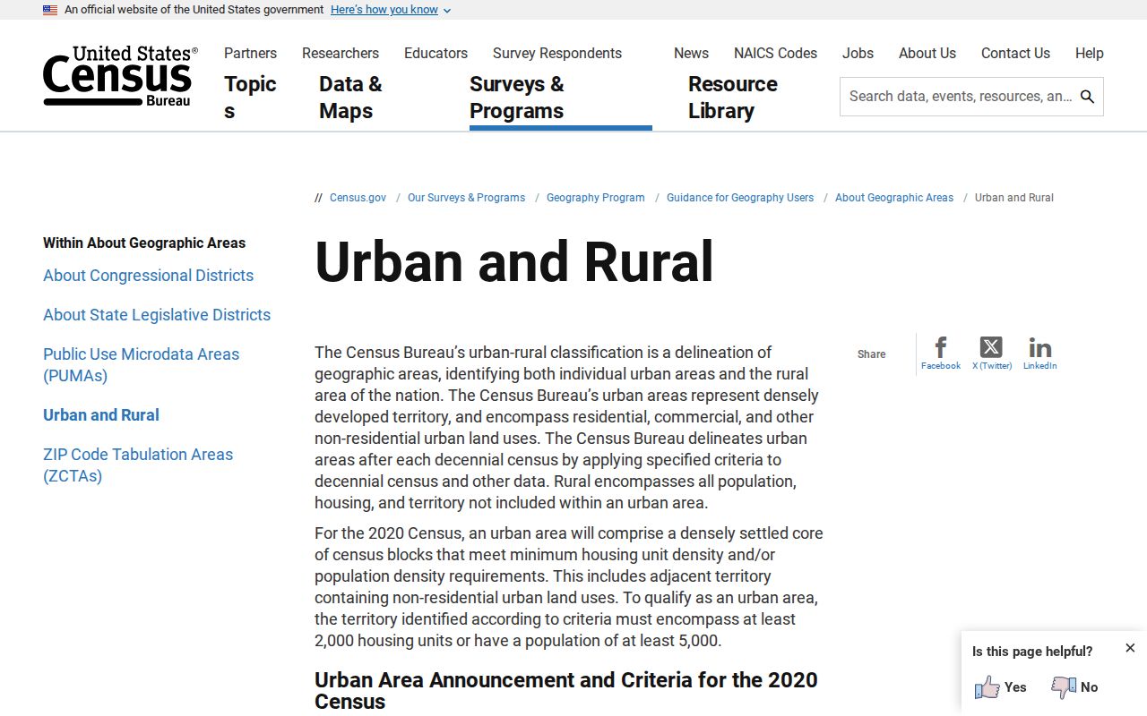Click the Help link
Image resolution: width=1147 pixels, height=716 pixels.
tap(1090, 54)
